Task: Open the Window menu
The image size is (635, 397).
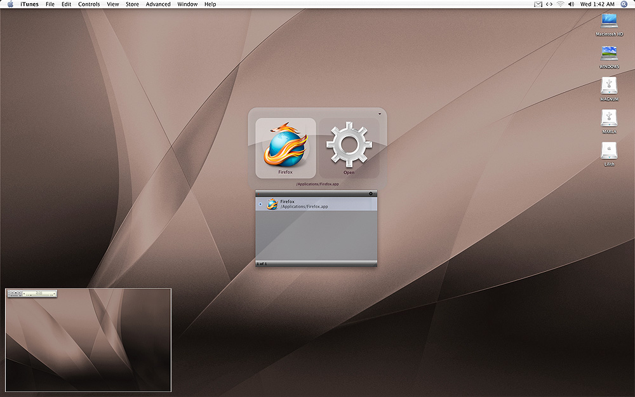Action: [187, 4]
